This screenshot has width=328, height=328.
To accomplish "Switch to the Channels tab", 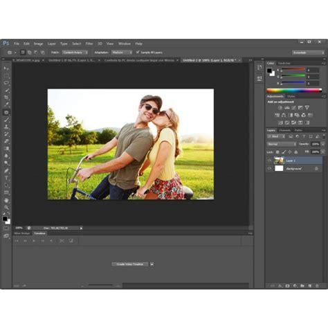I will [x=284, y=130].
